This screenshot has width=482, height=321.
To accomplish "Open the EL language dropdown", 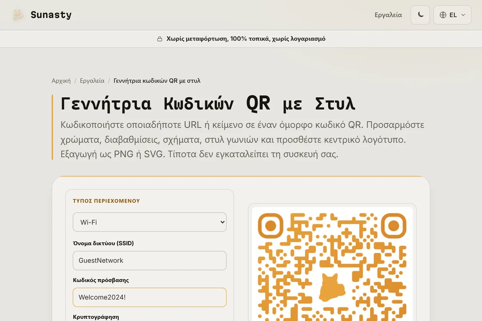I will [452, 15].
